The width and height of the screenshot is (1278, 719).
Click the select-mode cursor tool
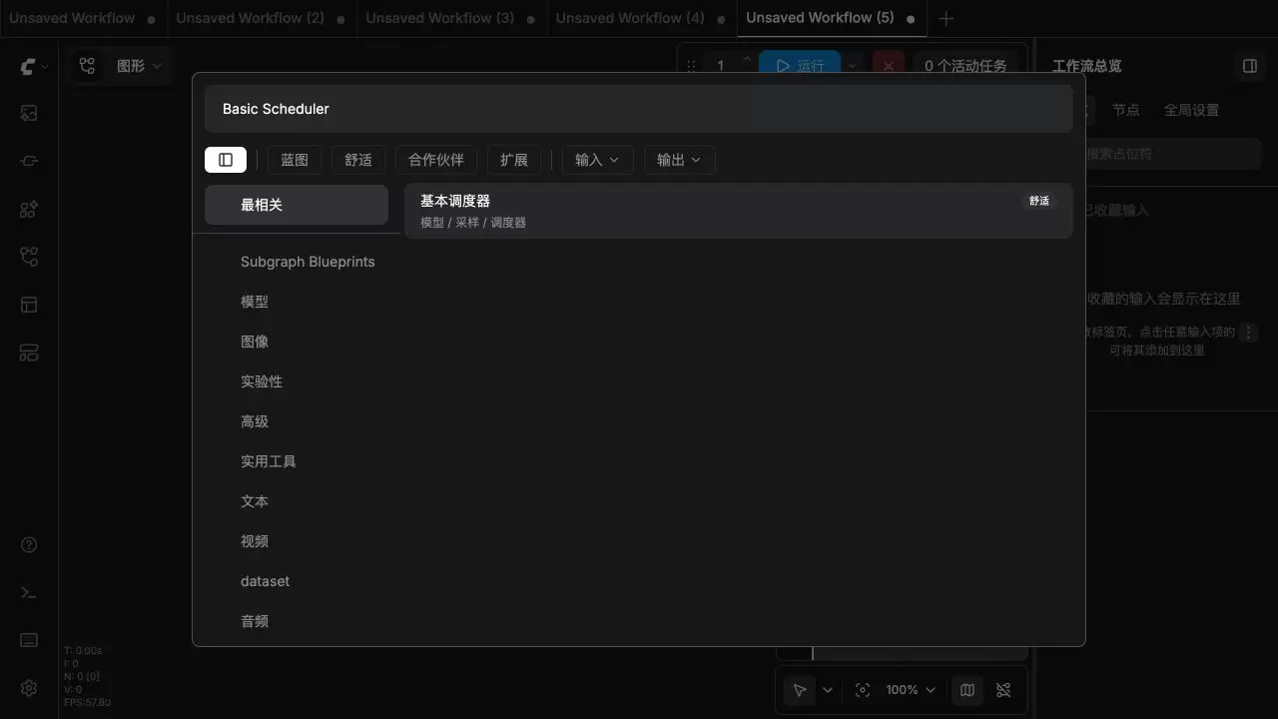pos(800,690)
